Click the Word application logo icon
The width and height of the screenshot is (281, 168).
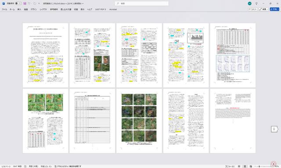pyautogui.click(x=4, y=3)
